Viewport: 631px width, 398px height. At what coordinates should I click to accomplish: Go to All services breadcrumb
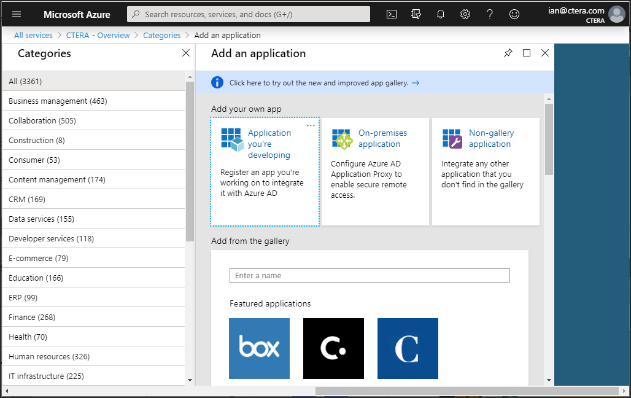pyautogui.click(x=33, y=36)
